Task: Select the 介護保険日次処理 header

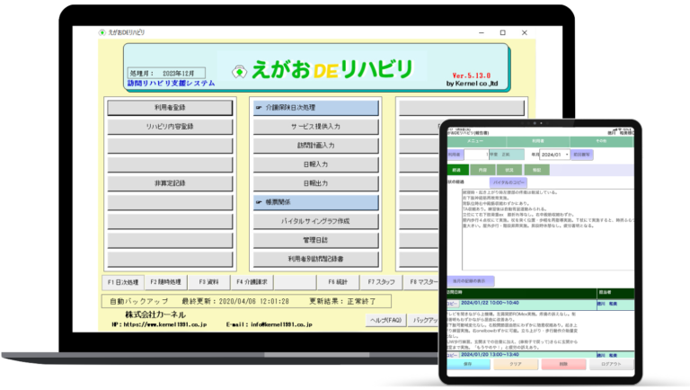Action: point(316,108)
